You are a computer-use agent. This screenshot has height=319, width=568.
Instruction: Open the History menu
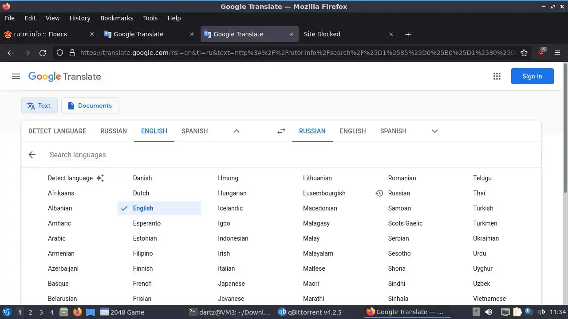click(x=80, y=18)
